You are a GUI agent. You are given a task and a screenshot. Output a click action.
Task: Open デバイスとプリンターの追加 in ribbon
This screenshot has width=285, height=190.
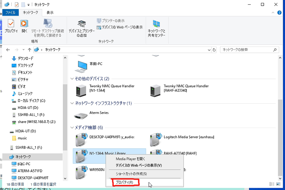point(81,28)
